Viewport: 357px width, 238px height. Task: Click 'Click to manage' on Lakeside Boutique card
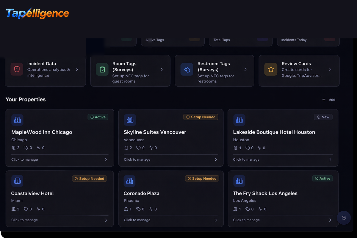coord(246,159)
